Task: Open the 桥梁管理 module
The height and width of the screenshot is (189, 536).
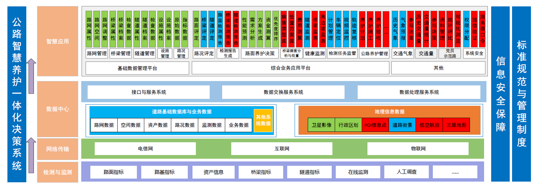Action: [121, 53]
